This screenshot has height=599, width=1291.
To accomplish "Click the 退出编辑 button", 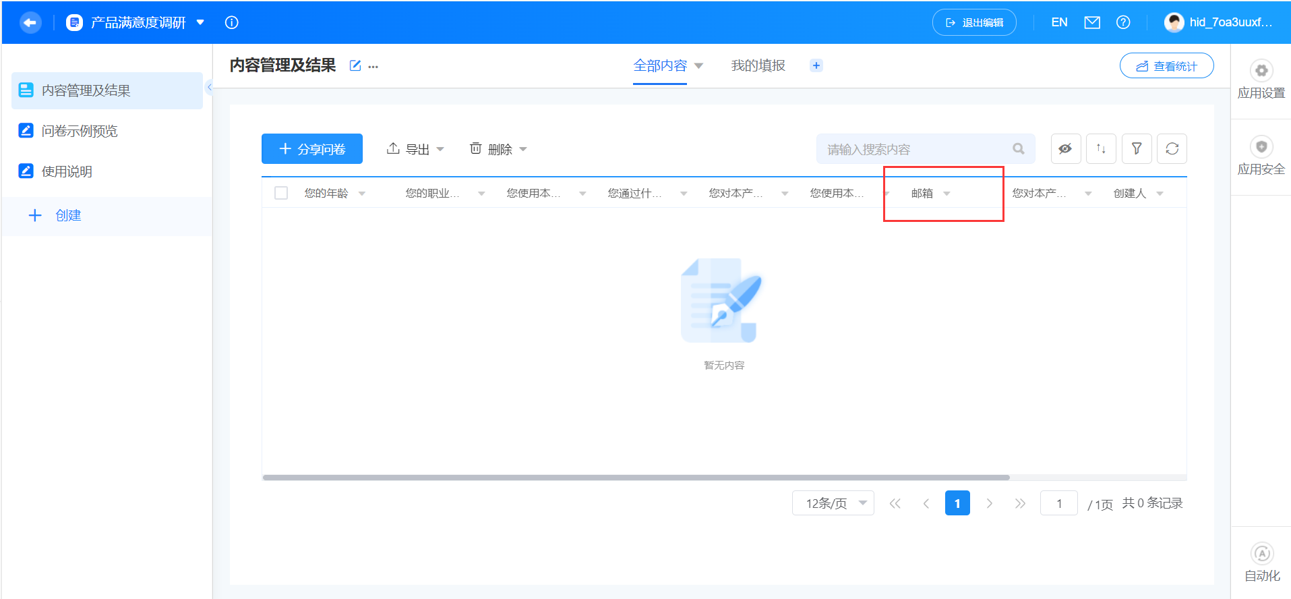I will point(974,22).
